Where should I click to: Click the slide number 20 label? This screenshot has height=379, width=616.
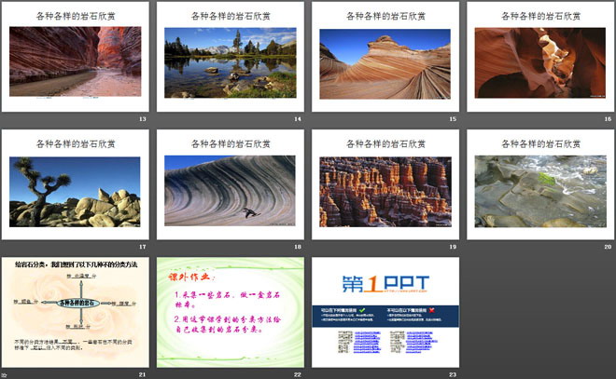coord(607,249)
